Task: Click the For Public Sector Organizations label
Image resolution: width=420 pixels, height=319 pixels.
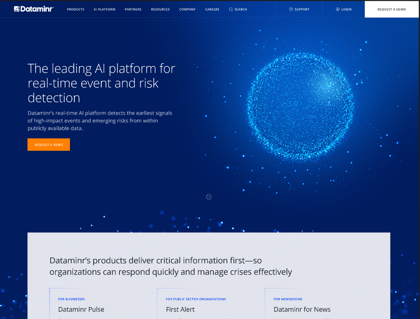Action: 196,299
